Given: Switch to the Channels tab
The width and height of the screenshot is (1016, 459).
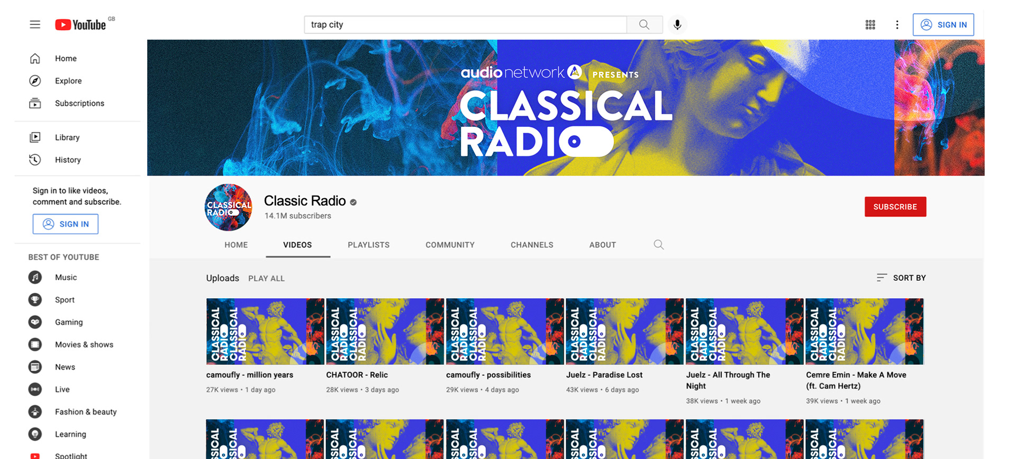Looking at the screenshot, I should (x=532, y=245).
